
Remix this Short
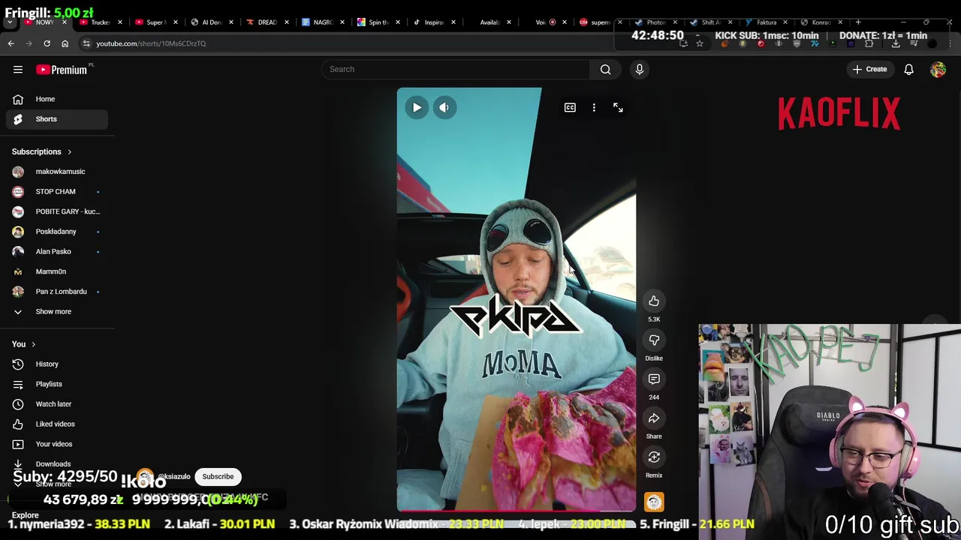654,457
